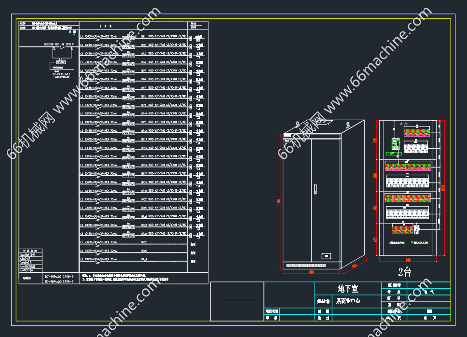Click the nameplate on cabinet lower door
Image resolution: width=467 pixels, height=337 pixels.
point(326,256)
